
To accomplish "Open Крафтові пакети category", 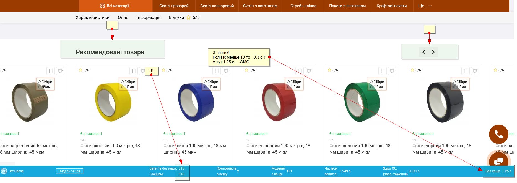I will 392,6.
